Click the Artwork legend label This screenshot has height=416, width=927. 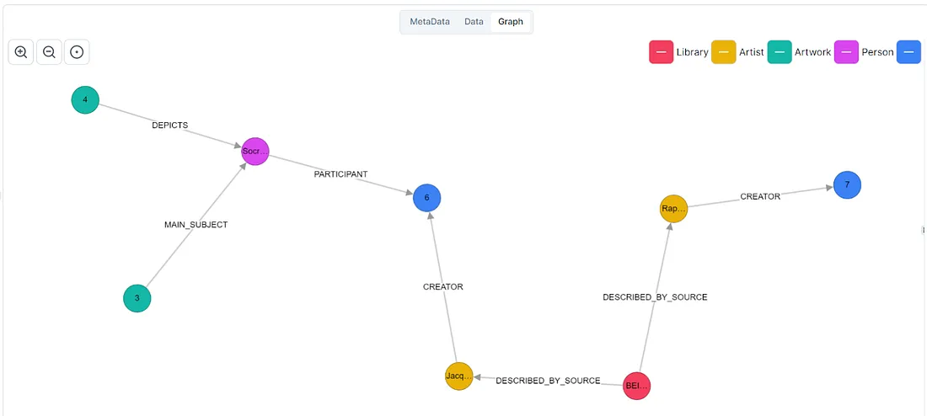pyautogui.click(x=813, y=52)
